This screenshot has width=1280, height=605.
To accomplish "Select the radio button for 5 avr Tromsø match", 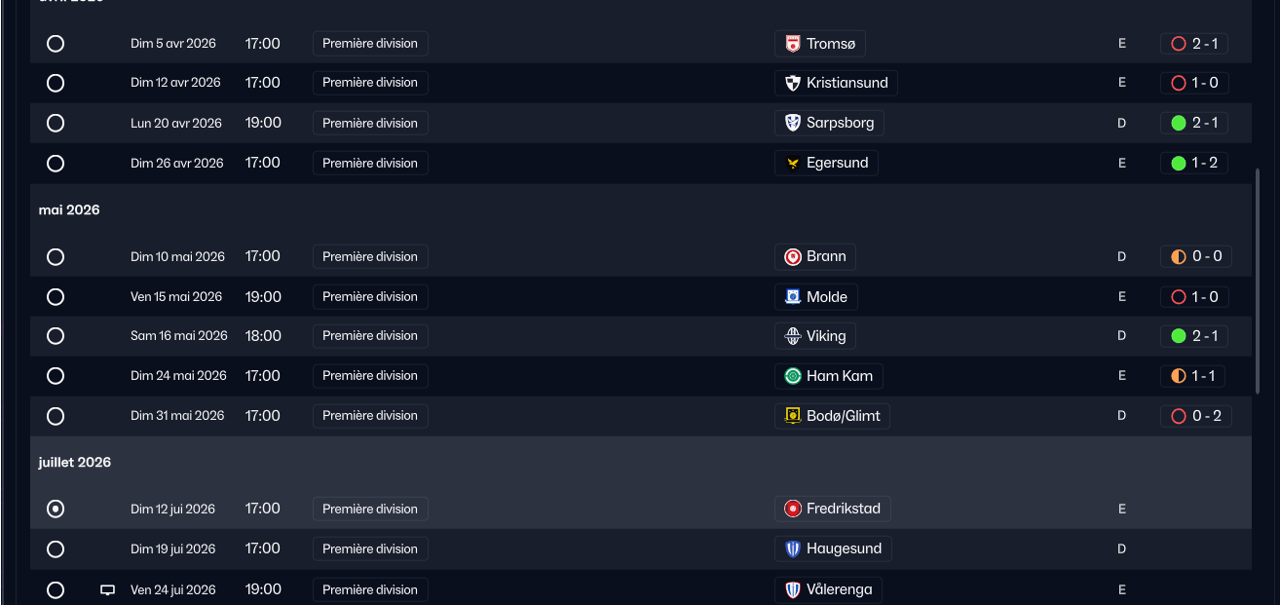I will coord(56,44).
